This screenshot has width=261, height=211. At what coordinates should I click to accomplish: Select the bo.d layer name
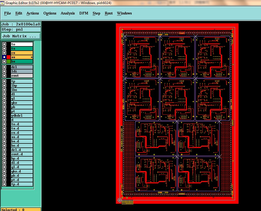point(22,146)
